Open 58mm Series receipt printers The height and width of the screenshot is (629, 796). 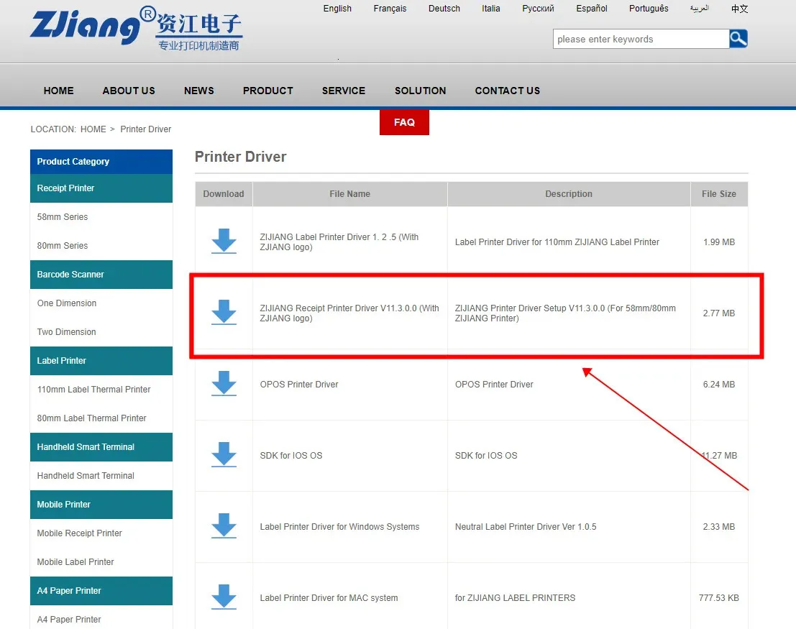pos(63,216)
